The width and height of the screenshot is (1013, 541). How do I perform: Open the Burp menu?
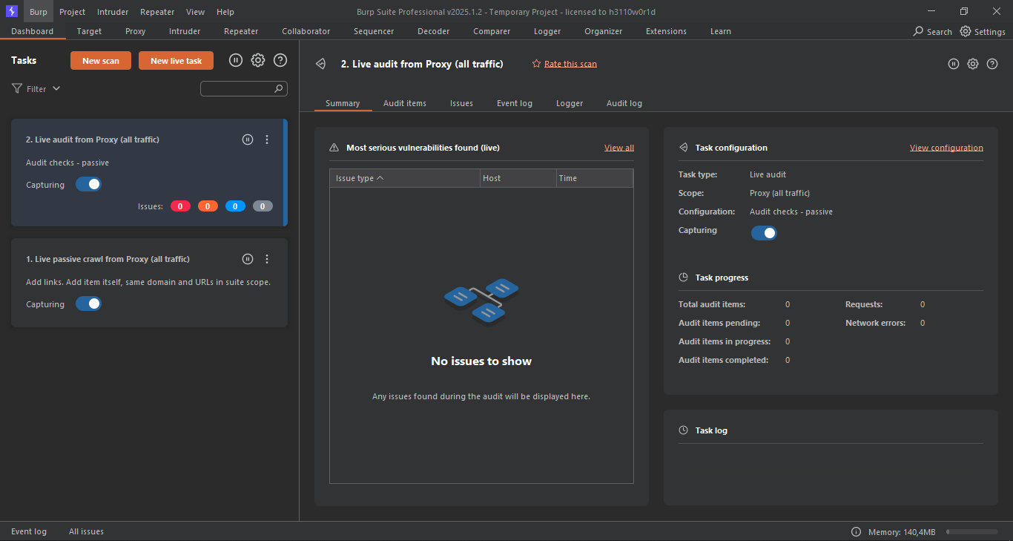39,11
